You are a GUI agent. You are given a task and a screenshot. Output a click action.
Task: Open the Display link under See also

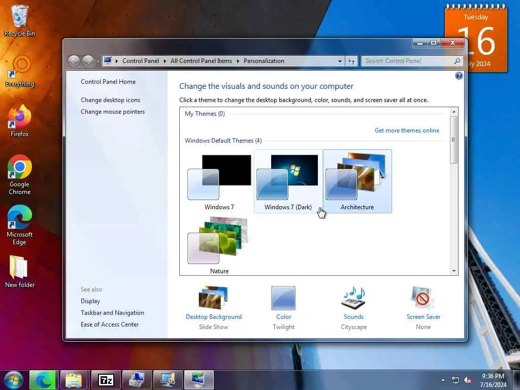[x=90, y=301]
